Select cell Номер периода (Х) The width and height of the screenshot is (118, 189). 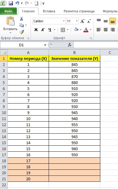(x=28, y=58)
